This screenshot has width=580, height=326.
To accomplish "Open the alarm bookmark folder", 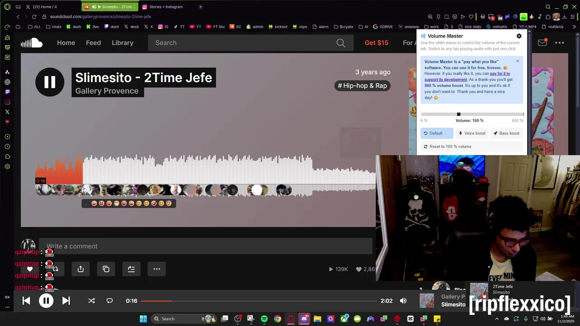I will [x=320, y=27].
